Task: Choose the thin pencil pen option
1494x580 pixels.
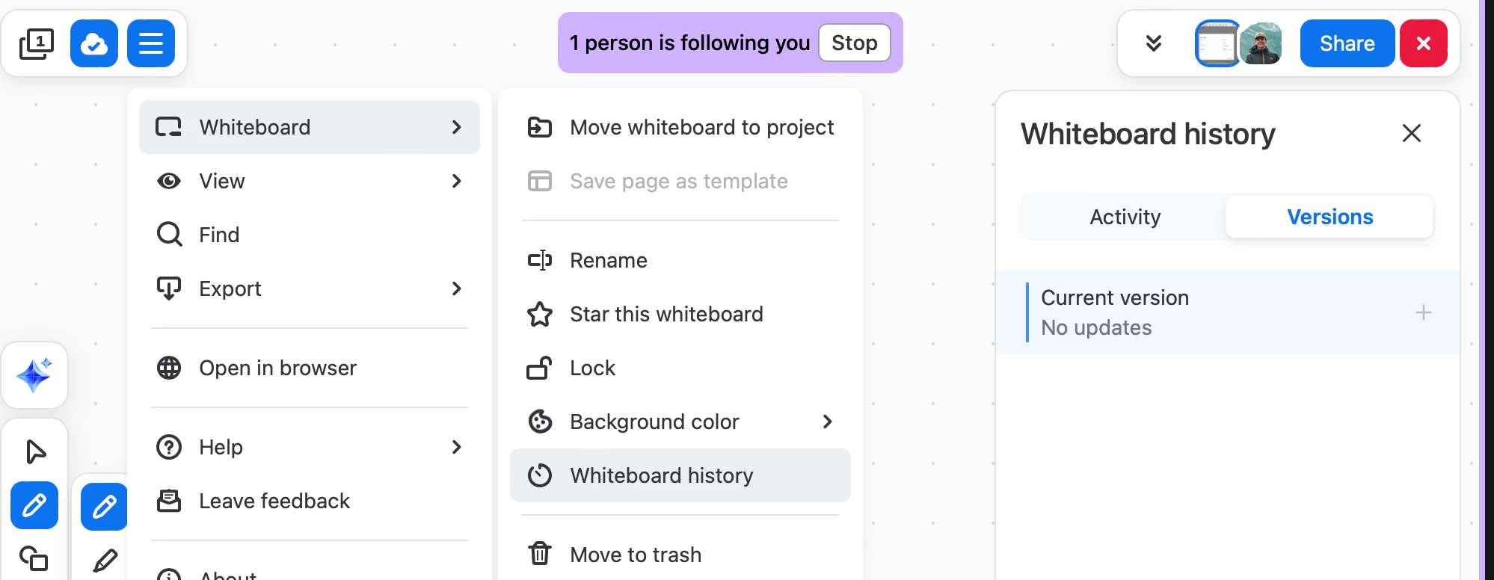Action: (105, 561)
